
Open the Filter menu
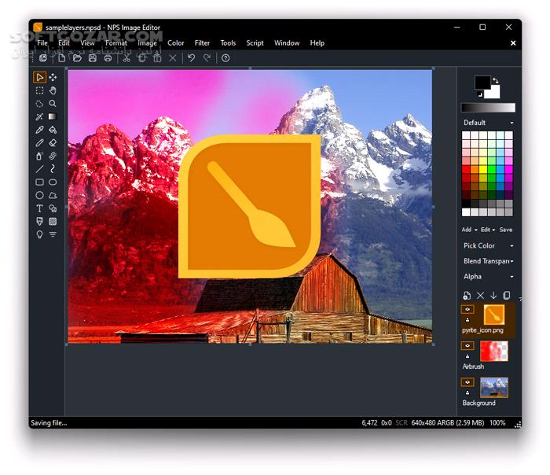point(202,43)
